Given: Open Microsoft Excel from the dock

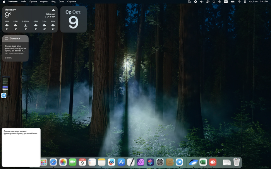Looking at the screenshot, I should point(203,162).
